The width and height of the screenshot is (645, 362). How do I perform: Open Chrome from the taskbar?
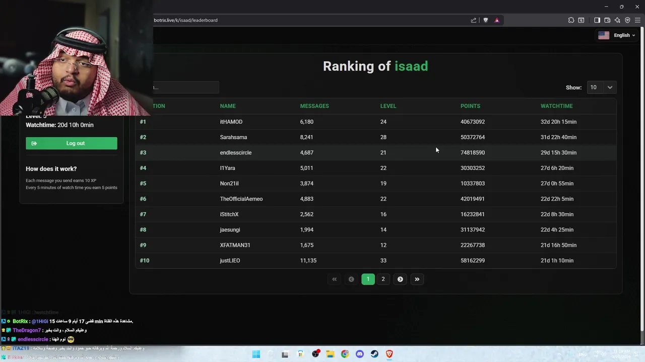(345, 354)
